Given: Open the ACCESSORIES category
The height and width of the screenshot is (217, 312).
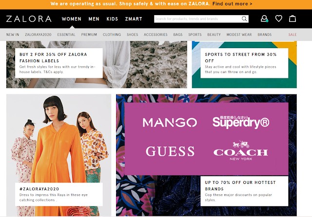Looking at the screenshot, I should (156, 35).
